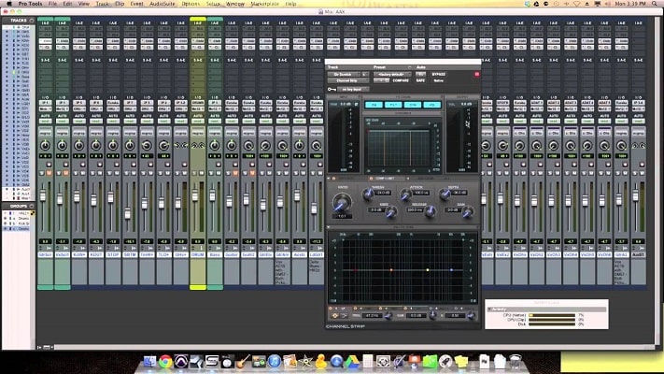664x374 pixels.
Task: Select the orange EQ band point on graph
Action: click(391, 269)
